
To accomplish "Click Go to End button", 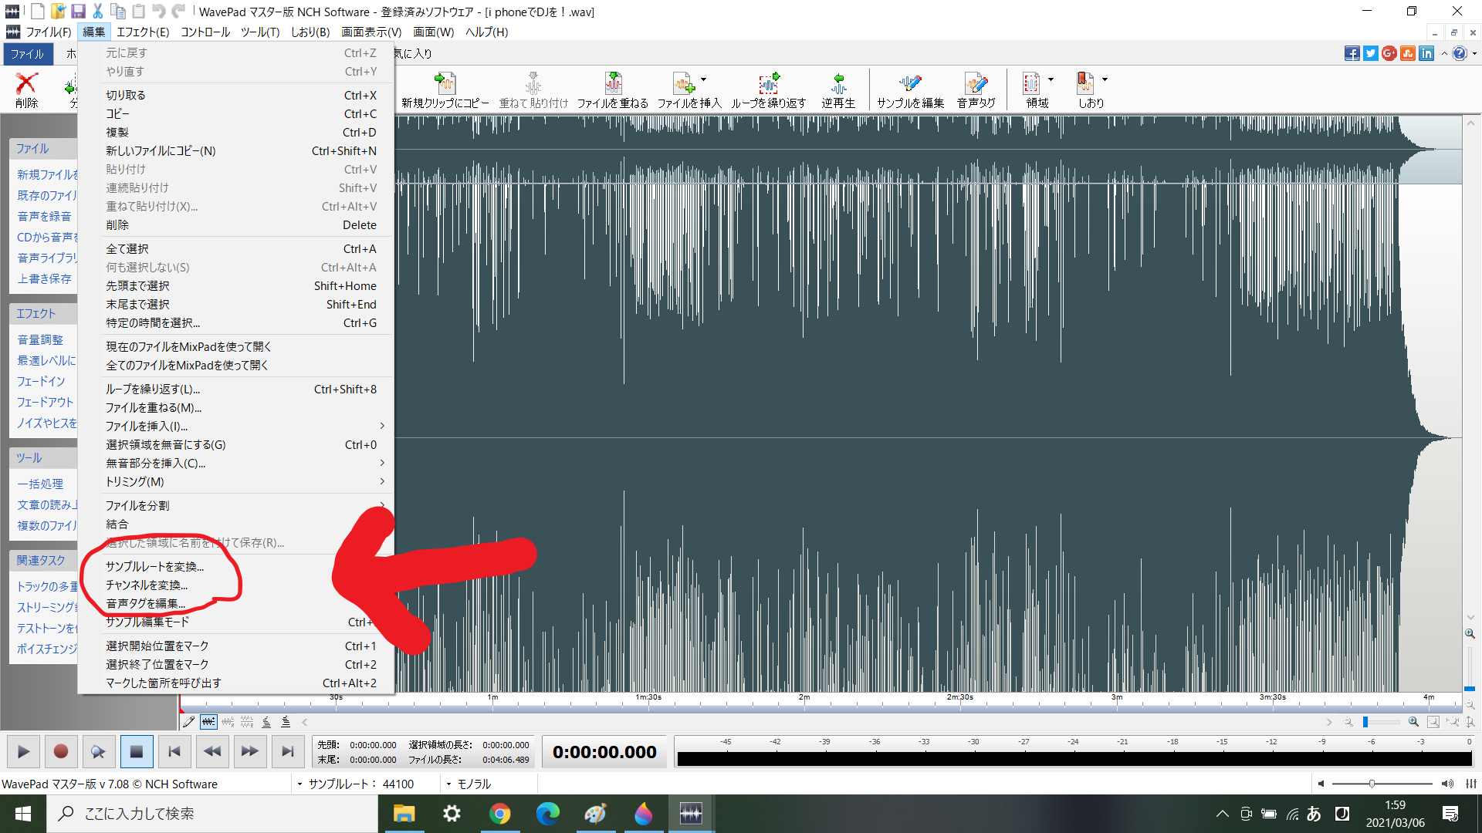I will (288, 751).
